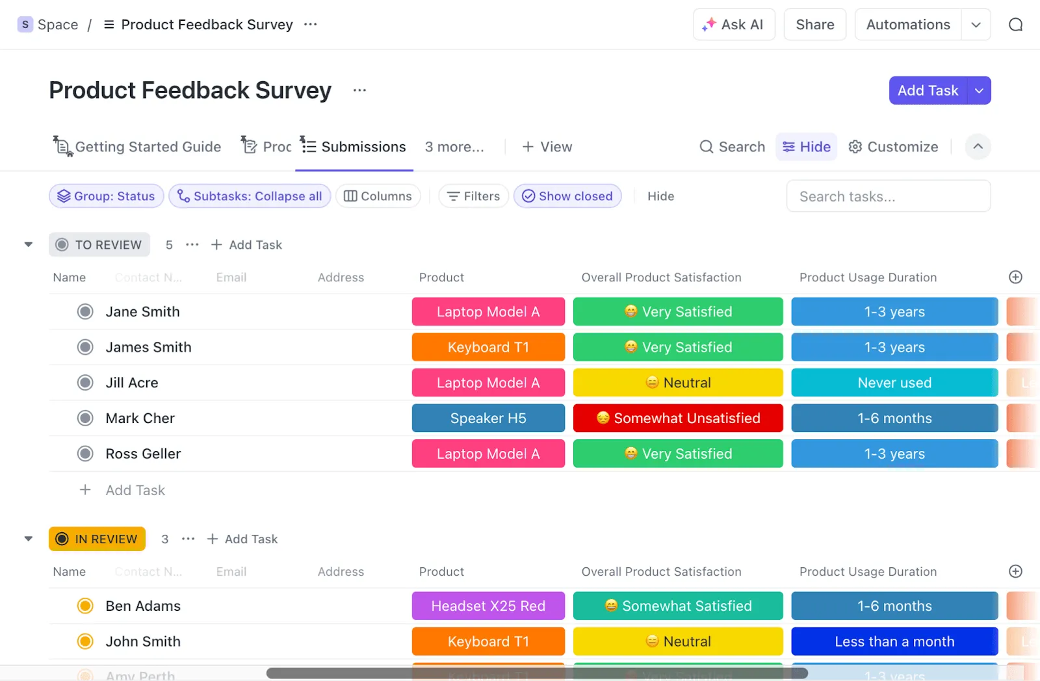The image size is (1040, 681).
Task: Toggle Ben Adams status circle
Action: [x=85, y=606]
